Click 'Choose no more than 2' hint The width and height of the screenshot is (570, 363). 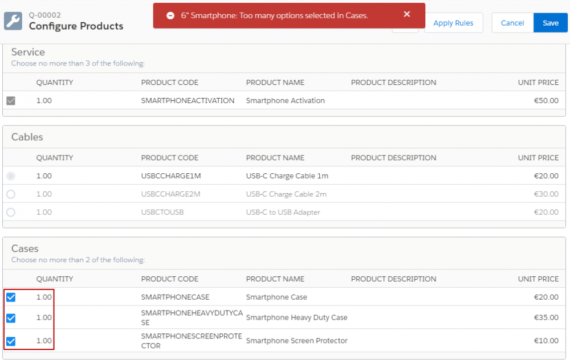[x=78, y=260]
